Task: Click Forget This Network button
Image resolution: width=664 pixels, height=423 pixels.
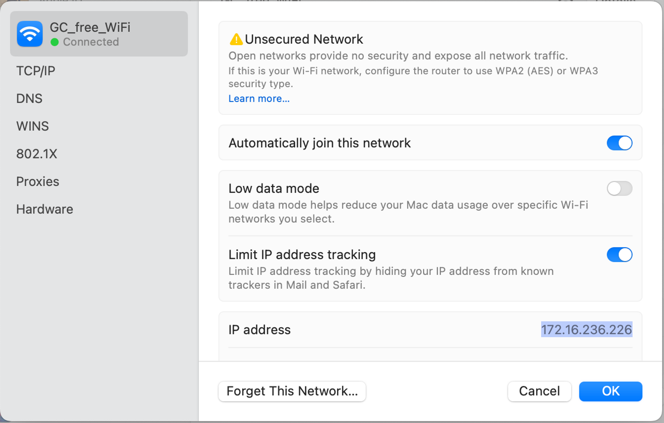Action: (292, 391)
